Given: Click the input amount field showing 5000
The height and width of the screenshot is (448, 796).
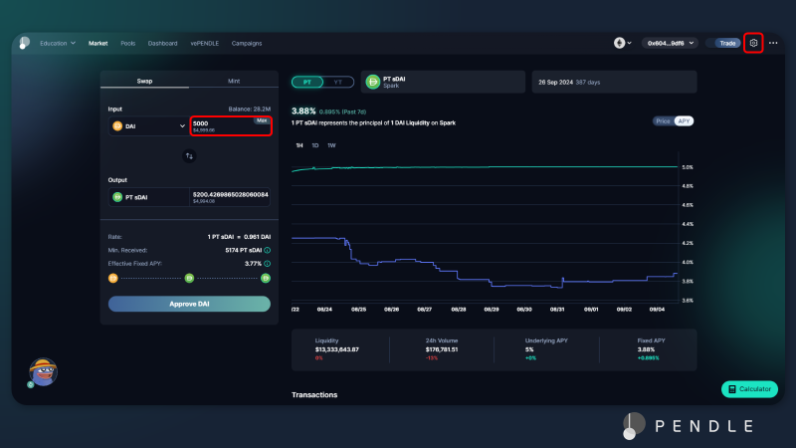Looking at the screenshot, I should pos(219,123).
